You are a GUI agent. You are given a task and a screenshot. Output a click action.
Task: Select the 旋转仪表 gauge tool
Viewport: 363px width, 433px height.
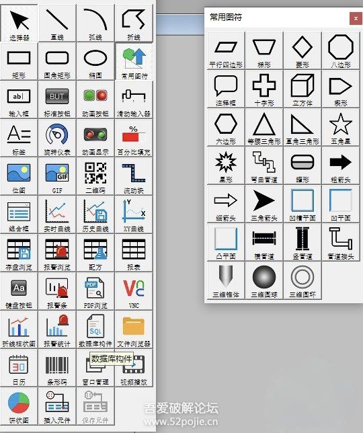pyautogui.click(x=57, y=138)
